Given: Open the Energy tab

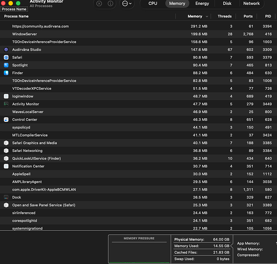Looking at the screenshot, I should coord(202,3).
